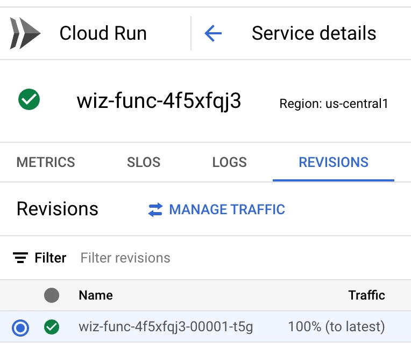Click the Cloud Run logo icon
Screen dimensions: 411x364
(x=25, y=33)
